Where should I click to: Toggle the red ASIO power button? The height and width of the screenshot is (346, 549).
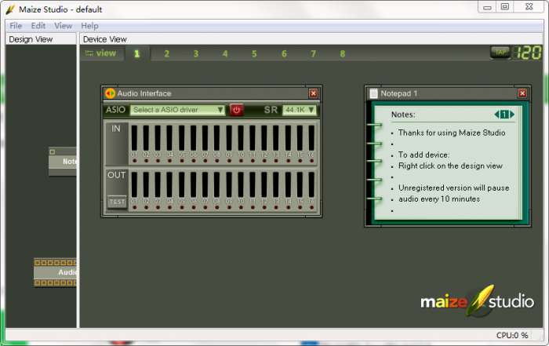[236, 110]
